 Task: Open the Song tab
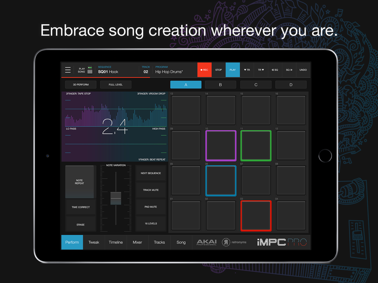181,242
